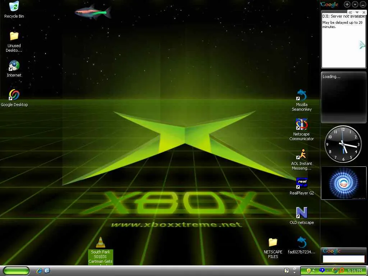Restore the language bar icon
This screenshot has width=368, height=276.
click(295, 268)
